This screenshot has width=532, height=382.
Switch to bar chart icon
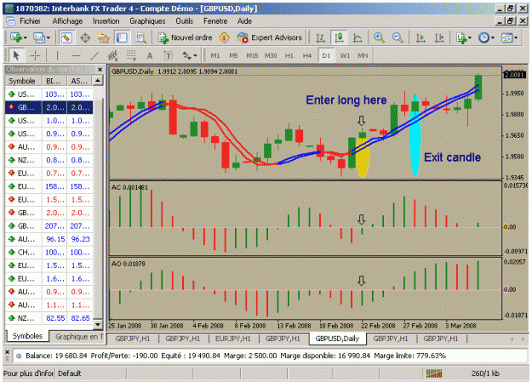tap(321, 37)
